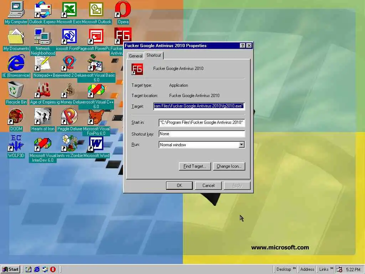Select the Microsoft Visual Basic 6.0 shortcut
The width and height of the screenshot is (365, 274).
[x=96, y=68]
